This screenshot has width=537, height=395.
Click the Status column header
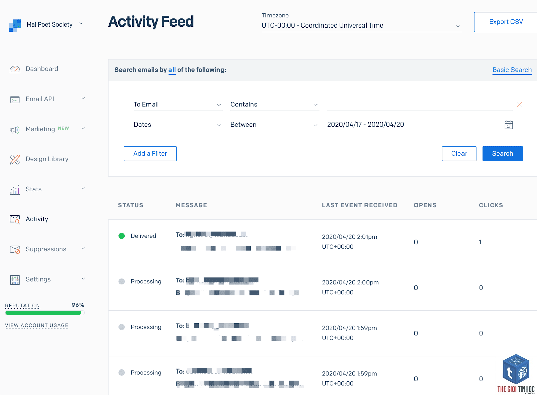(131, 205)
